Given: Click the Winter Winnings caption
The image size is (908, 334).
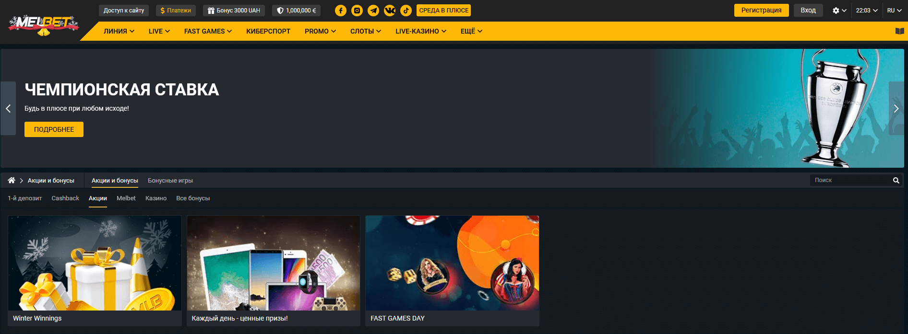Looking at the screenshot, I should click(37, 318).
